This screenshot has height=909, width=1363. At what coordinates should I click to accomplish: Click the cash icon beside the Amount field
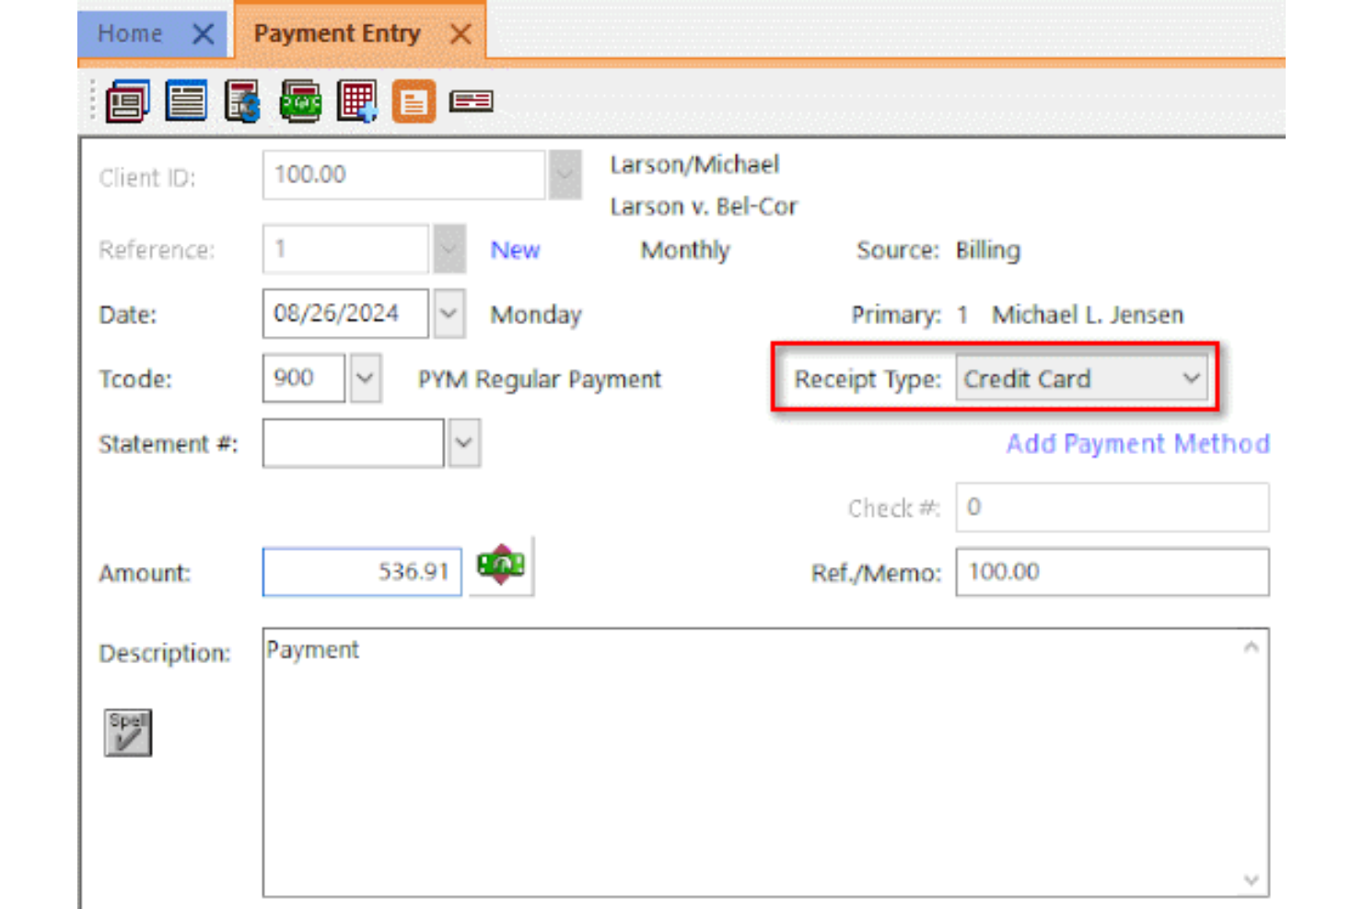[501, 565]
